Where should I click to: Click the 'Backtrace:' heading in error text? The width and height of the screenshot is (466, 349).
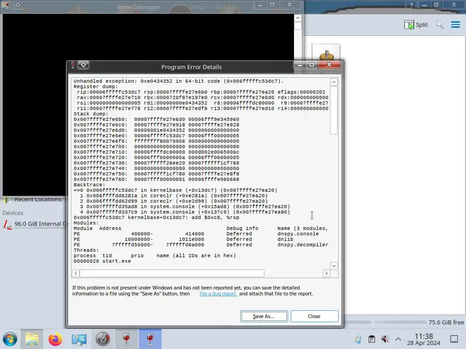pyautogui.click(x=90, y=185)
